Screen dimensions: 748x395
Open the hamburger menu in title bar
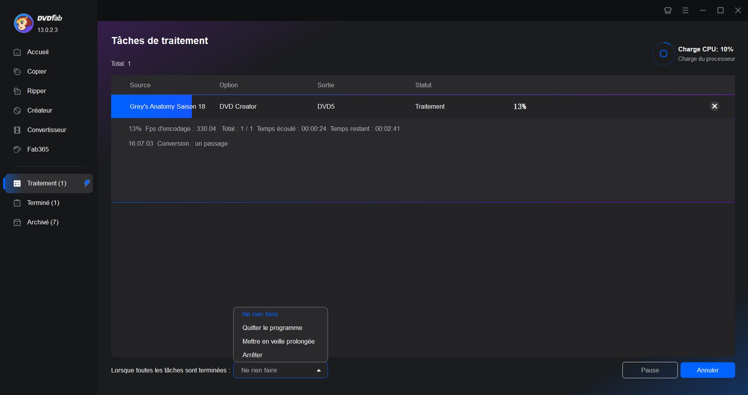(x=685, y=11)
